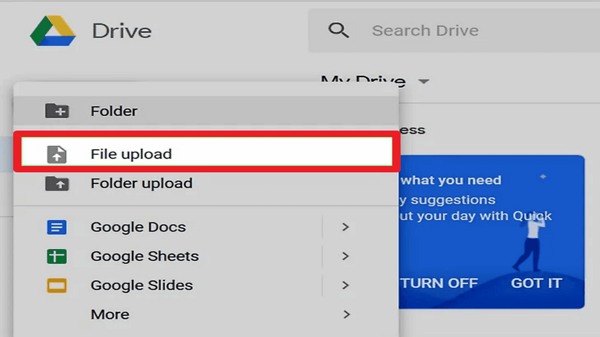Choose Google Docs from the menu

tap(206, 227)
